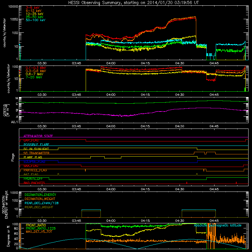
Task: Pick the SC_IN_SUNLIGHT label
Action: [36, 149]
